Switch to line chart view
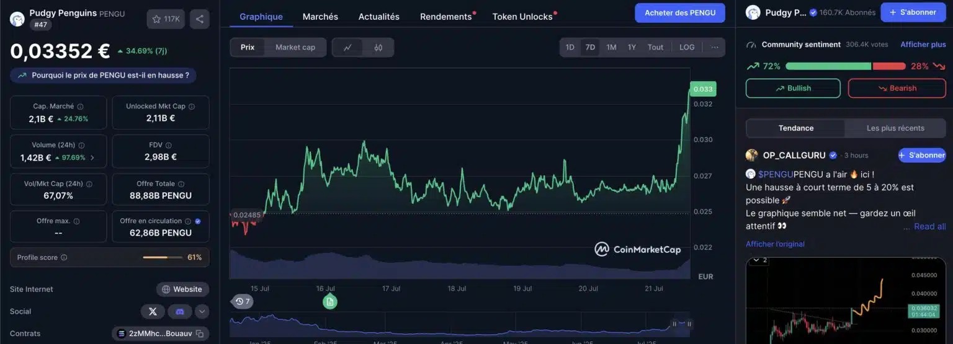 pyautogui.click(x=348, y=47)
